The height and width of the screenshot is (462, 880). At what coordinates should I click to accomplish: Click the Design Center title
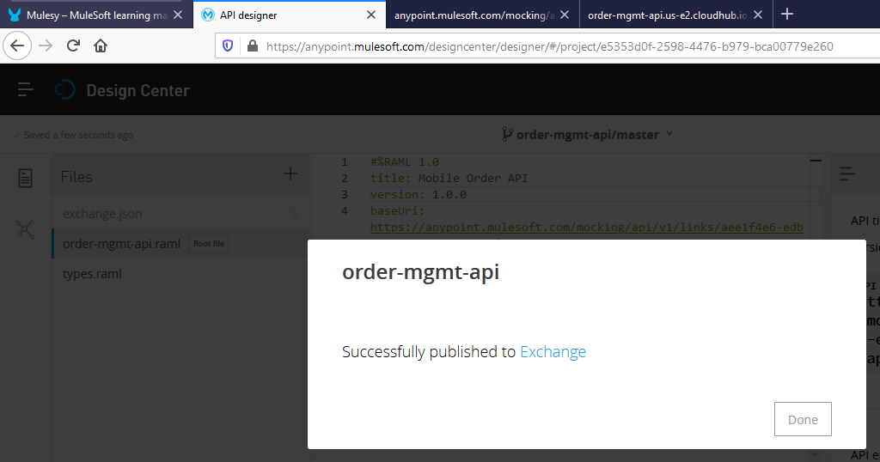point(138,90)
